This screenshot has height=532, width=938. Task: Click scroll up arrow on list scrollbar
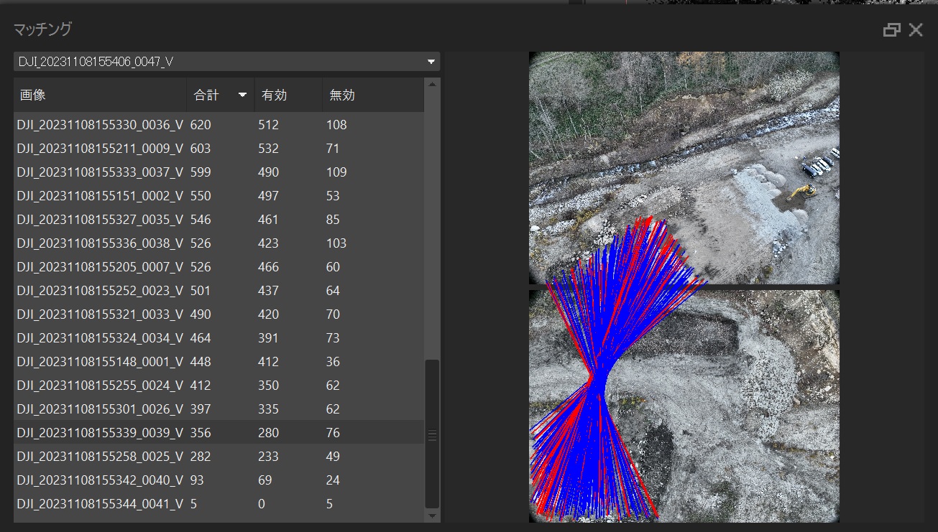pos(432,84)
